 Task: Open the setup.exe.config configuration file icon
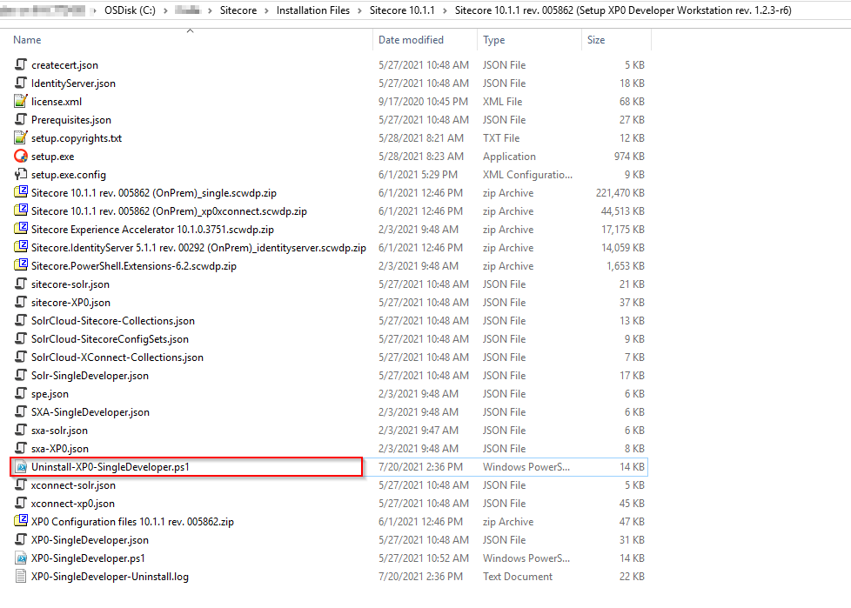pos(18,174)
